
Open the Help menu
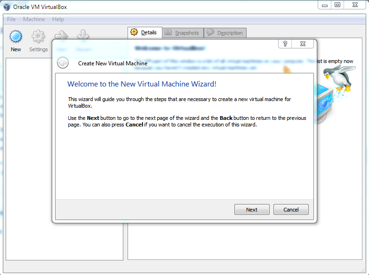click(x=58, y=19)
